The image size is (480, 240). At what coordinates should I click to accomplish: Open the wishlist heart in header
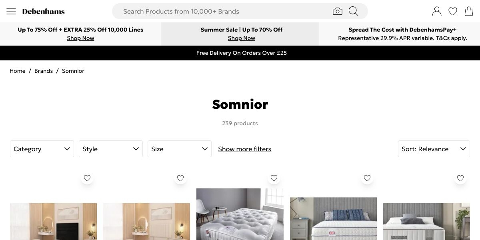pos(453,11)
